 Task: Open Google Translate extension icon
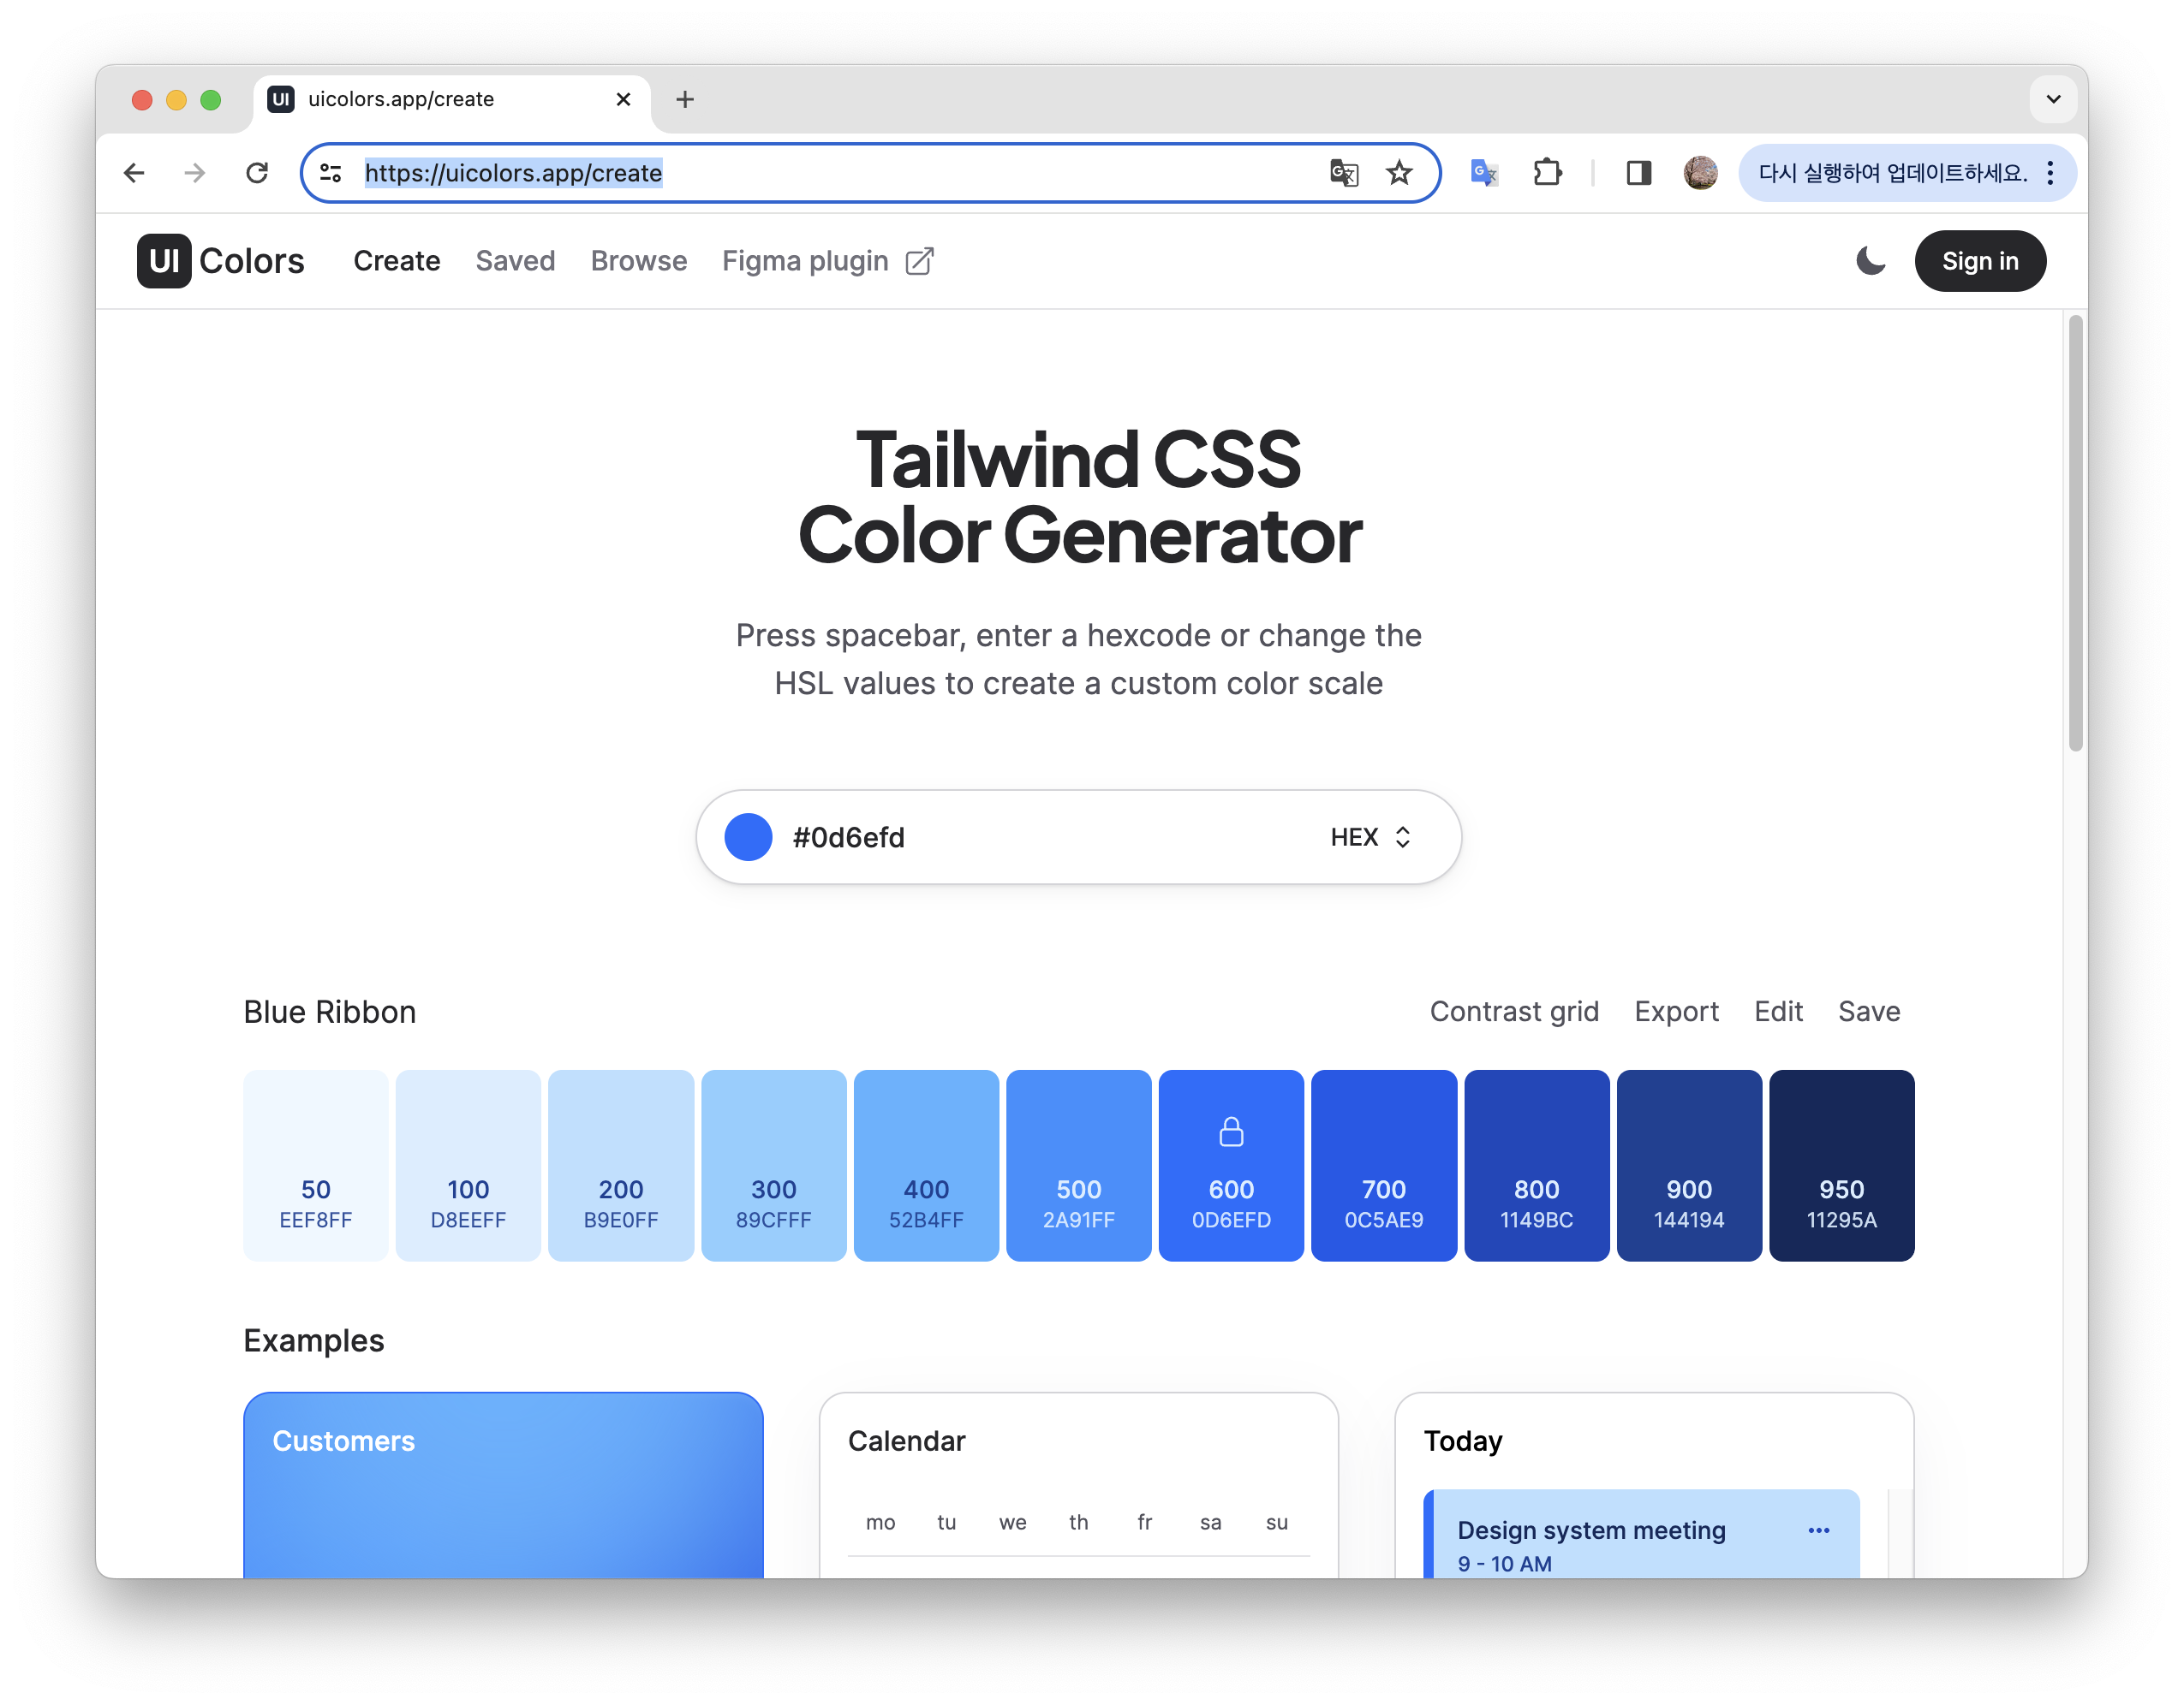pos(1484,173)
